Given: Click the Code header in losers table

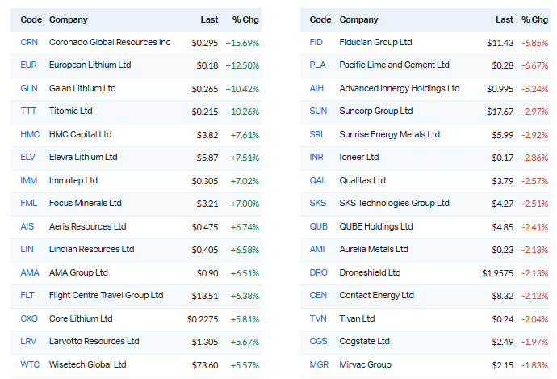Looking at the screenshot, I should pyautogui.click(x=320, y=19).
